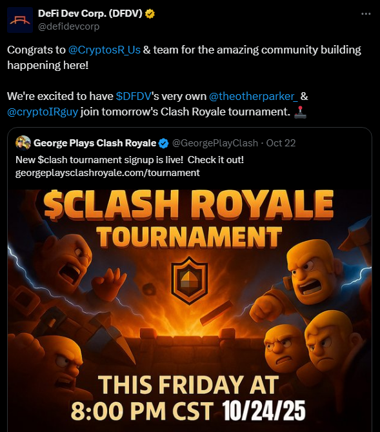This screenshot has width=380, height=432.
Task: Open the DeFi Dev Corp profile avatar
Action: point(20,20)
